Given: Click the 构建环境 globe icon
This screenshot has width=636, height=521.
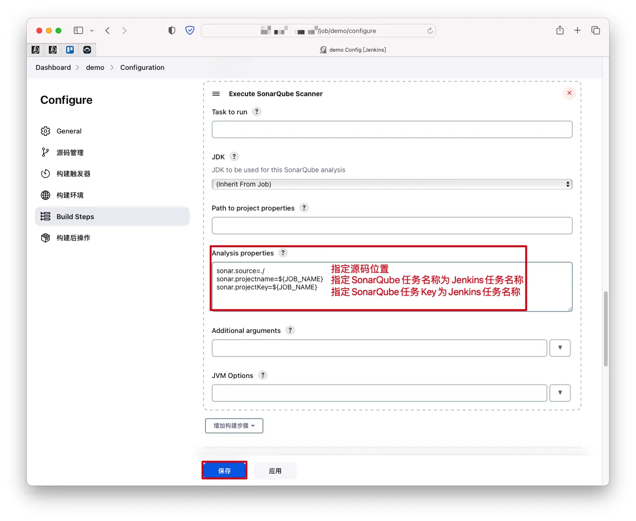Looking at the screenshot, I should click(45, 195).
